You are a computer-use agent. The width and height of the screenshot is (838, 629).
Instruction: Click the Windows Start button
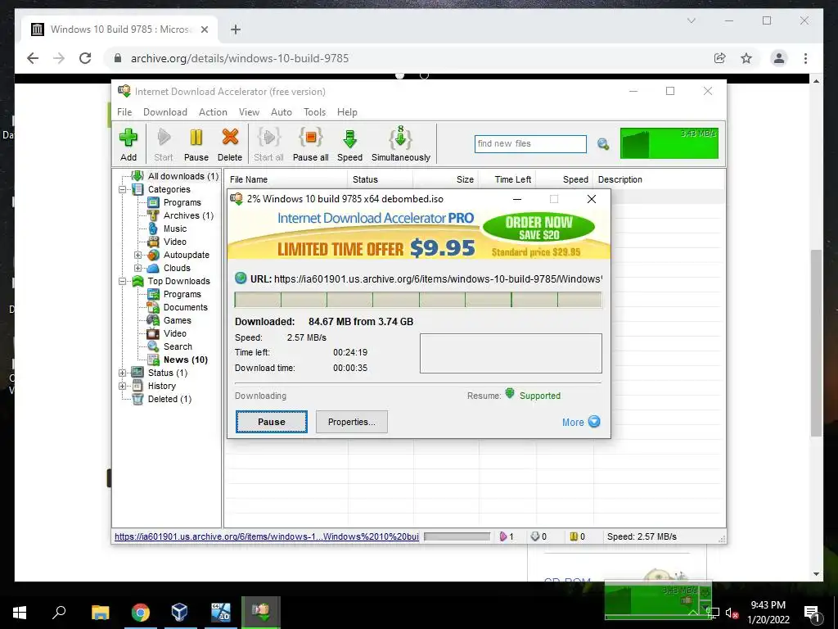point(20,612)
